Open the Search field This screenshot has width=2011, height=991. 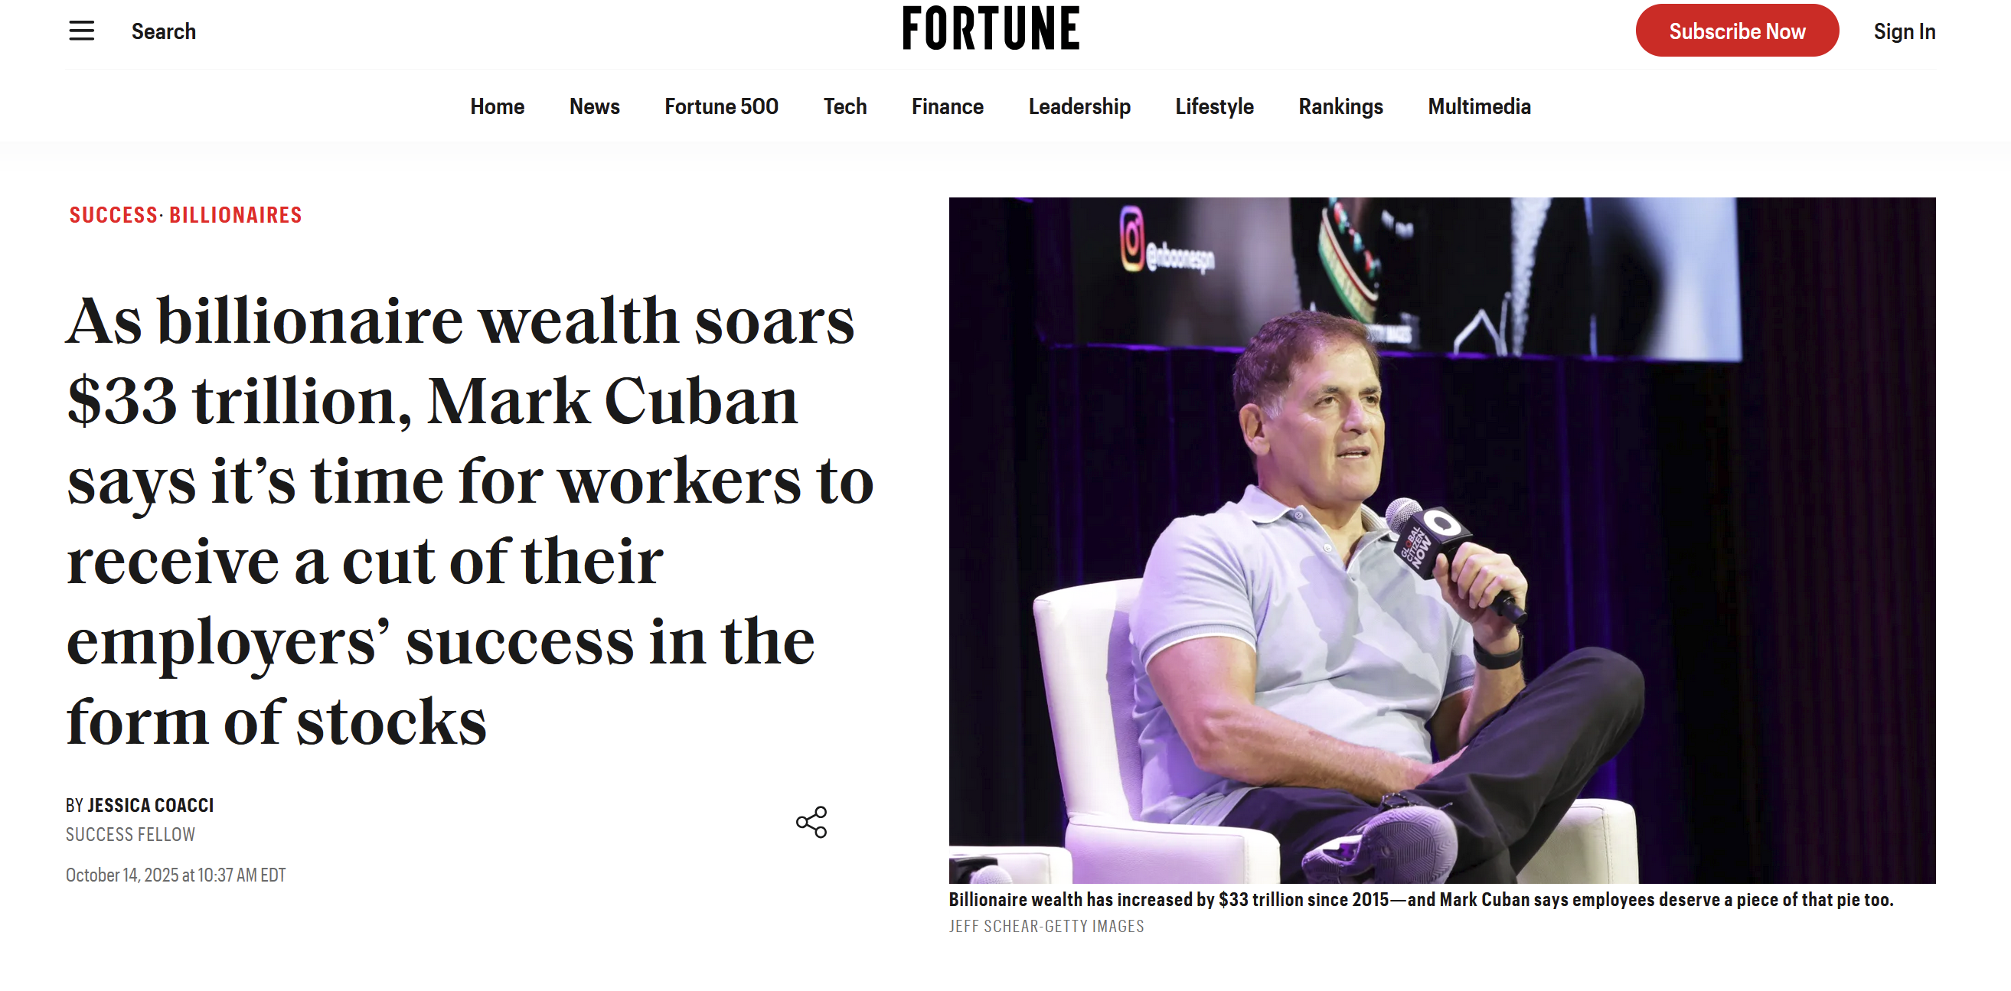point(163,31)
